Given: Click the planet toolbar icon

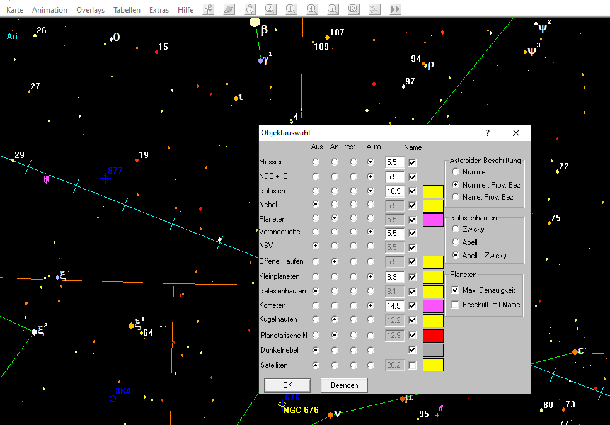Looking at the screenshot, I should tap(229, 9).
